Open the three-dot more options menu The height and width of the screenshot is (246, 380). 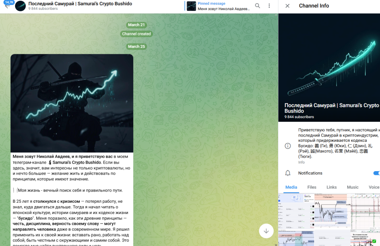coord(269,6)
